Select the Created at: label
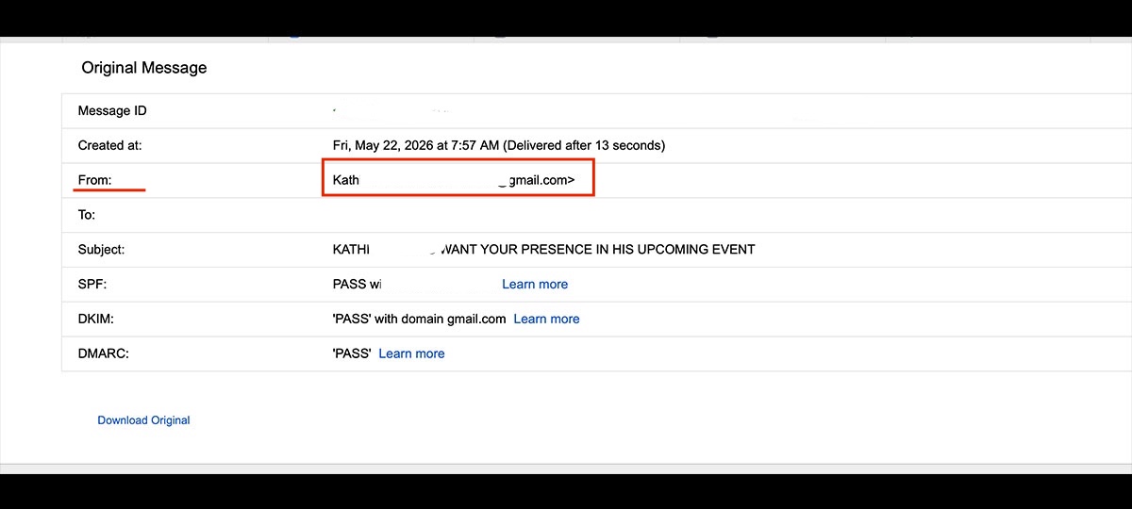The image size is (1132, 509). (x=109, y=145)
